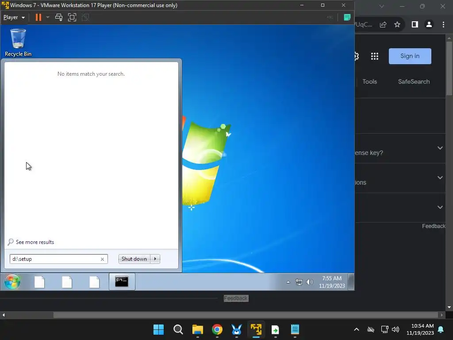Image resolution: width=453 pixels, height=340 pixels.
Task: Open the Recycle Bin desktop icon
Action: coord(18,42)
